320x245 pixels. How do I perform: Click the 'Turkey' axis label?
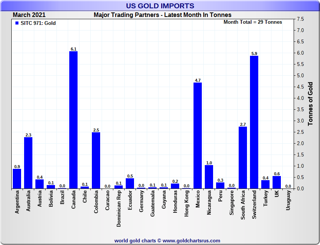tap(265, 198)
